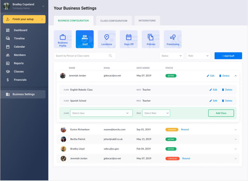Switch to the Class Configuration tab
The width and height of the screenshot is (248, 181).
[x=114, y=20]
